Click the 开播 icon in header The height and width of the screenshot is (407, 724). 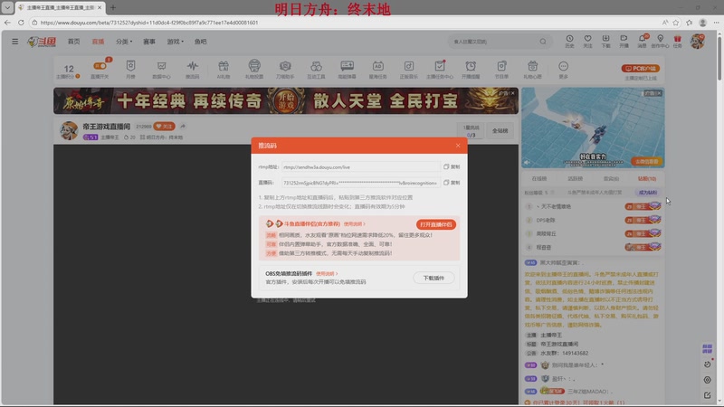coord(624,41)
